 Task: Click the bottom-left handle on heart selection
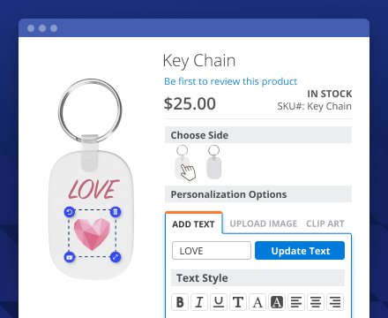[70, 257]
